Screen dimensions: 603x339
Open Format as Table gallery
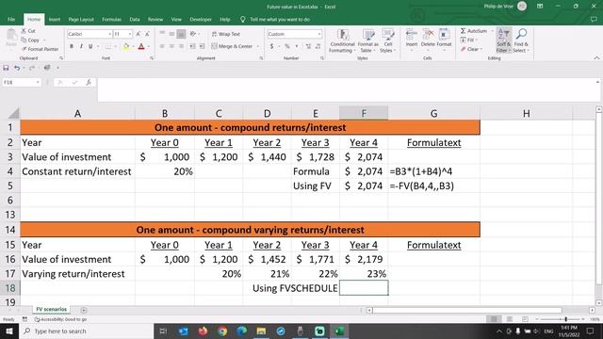point(368,40)
